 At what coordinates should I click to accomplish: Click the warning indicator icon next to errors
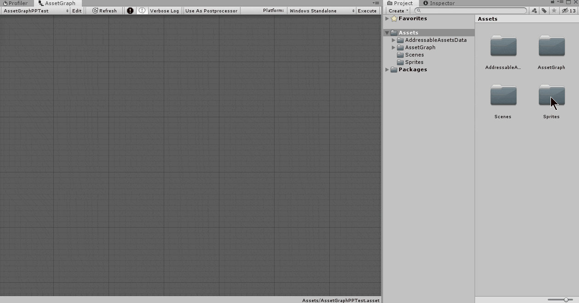point(143,10)
